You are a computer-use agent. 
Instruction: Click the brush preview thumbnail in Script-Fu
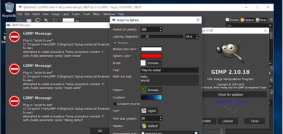(x=143, y=63)
